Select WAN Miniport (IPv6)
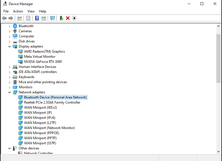 pos(40,118)
